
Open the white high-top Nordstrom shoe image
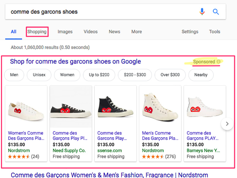point(160,107)
